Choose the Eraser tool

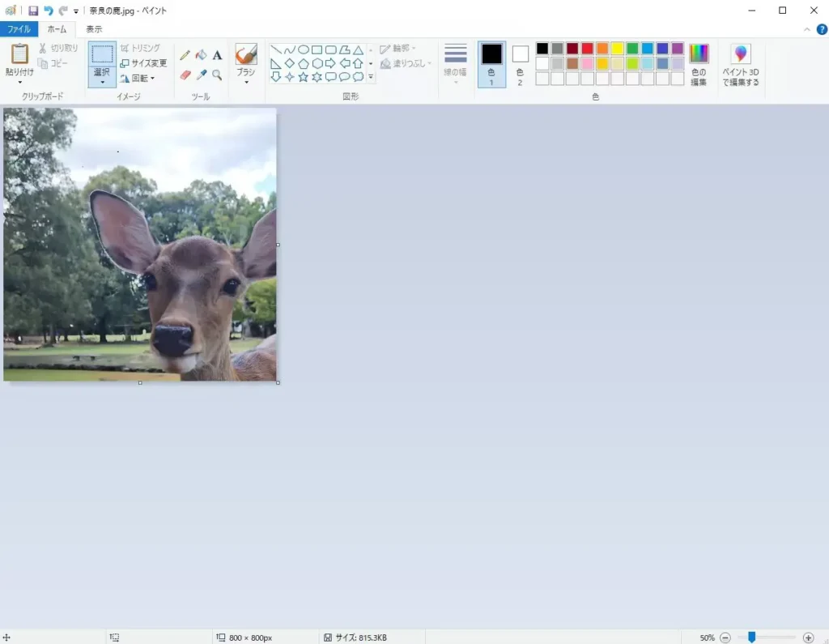click(185, 75)
